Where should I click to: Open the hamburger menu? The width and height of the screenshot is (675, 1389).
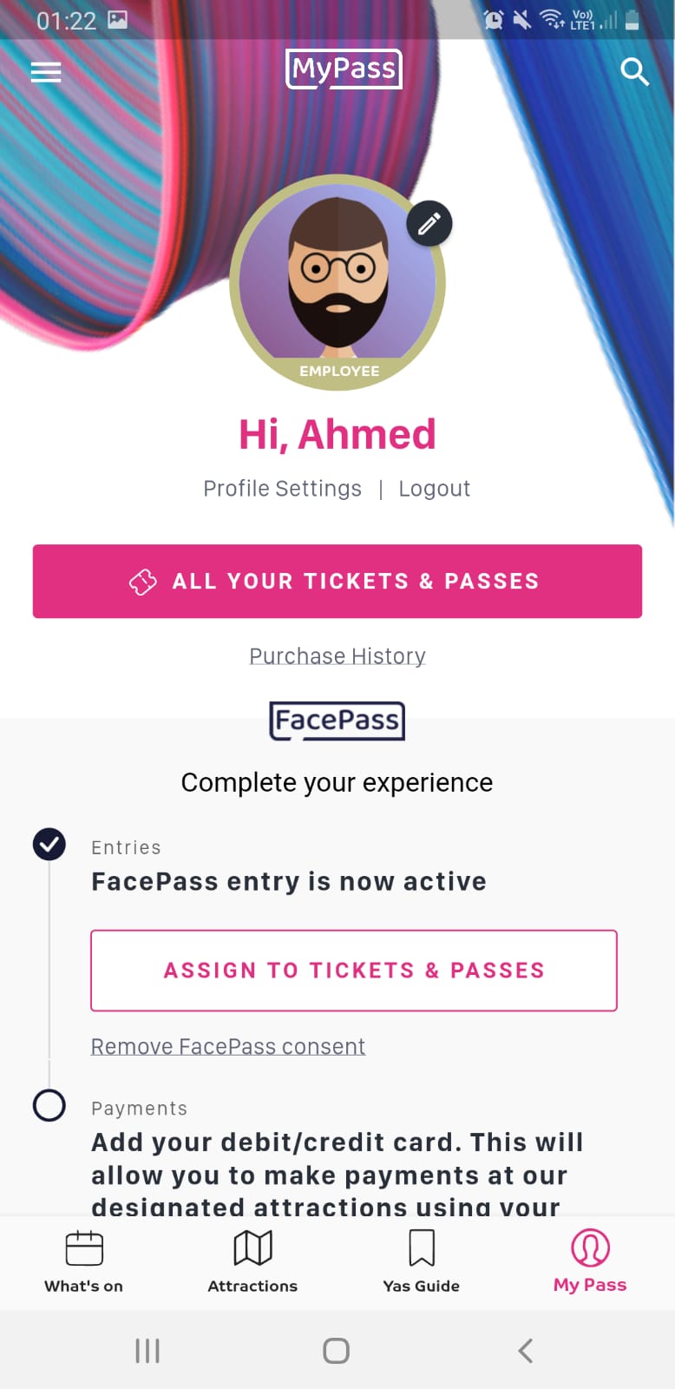46,72
